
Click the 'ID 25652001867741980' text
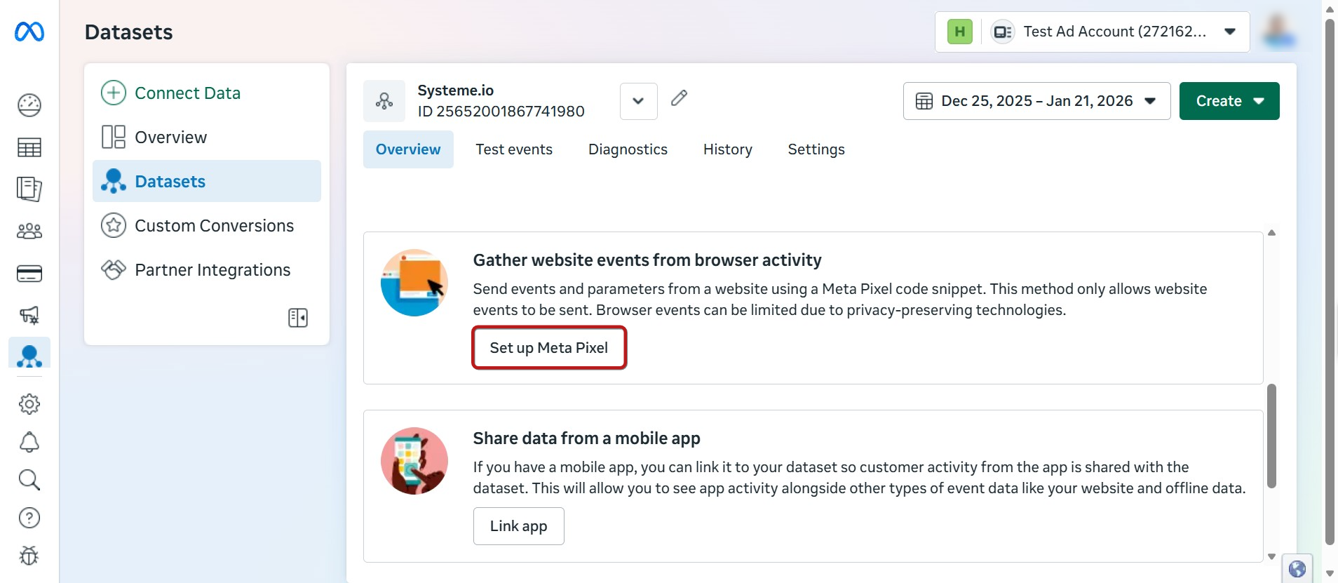[x=501, y=112]
